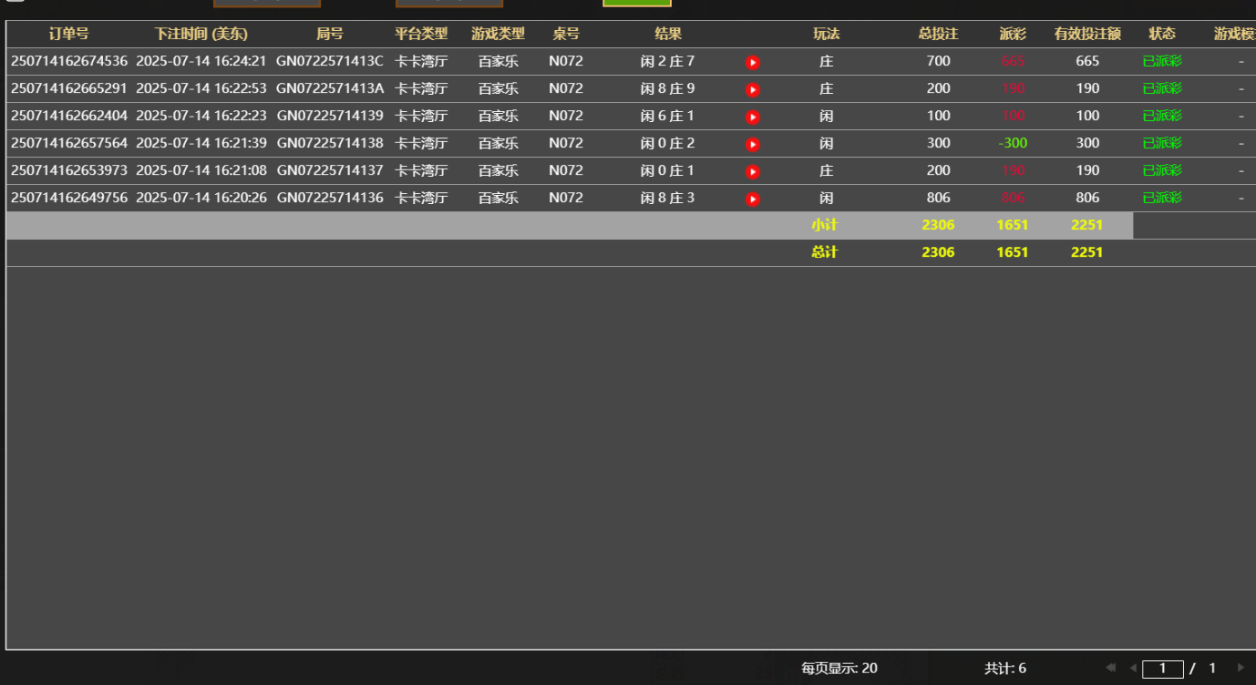This screenshot has width=1256, height=685.
Task: Play video for the last order 250714162649756
Action: [x=752, y=198]
